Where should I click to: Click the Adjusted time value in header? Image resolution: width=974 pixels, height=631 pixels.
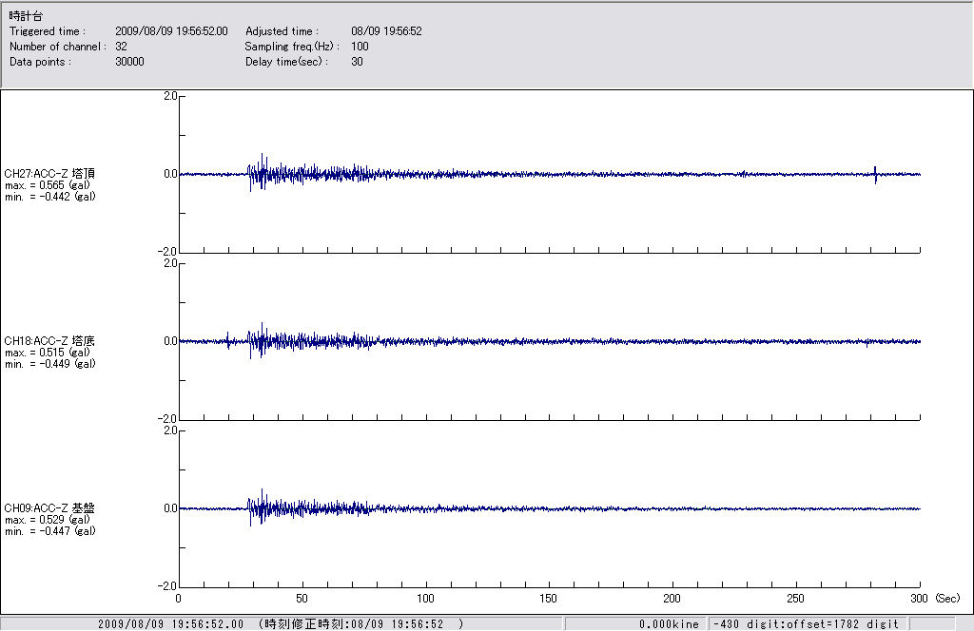pos(386,31)
